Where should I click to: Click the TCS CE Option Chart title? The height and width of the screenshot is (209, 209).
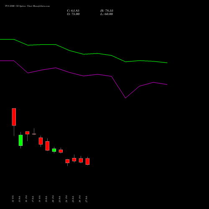coord(27,6)
